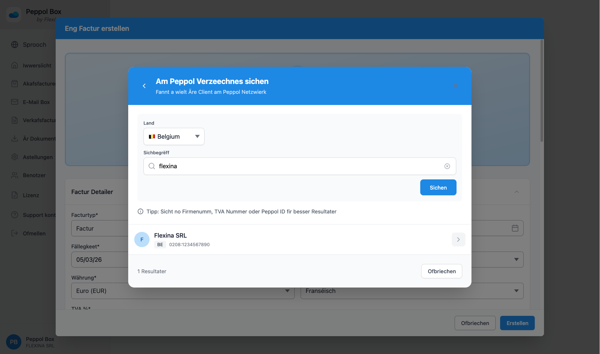Click Ofmellen to log out
The width and height of the screenshot is (600, 354).
(x=35, y=233)
